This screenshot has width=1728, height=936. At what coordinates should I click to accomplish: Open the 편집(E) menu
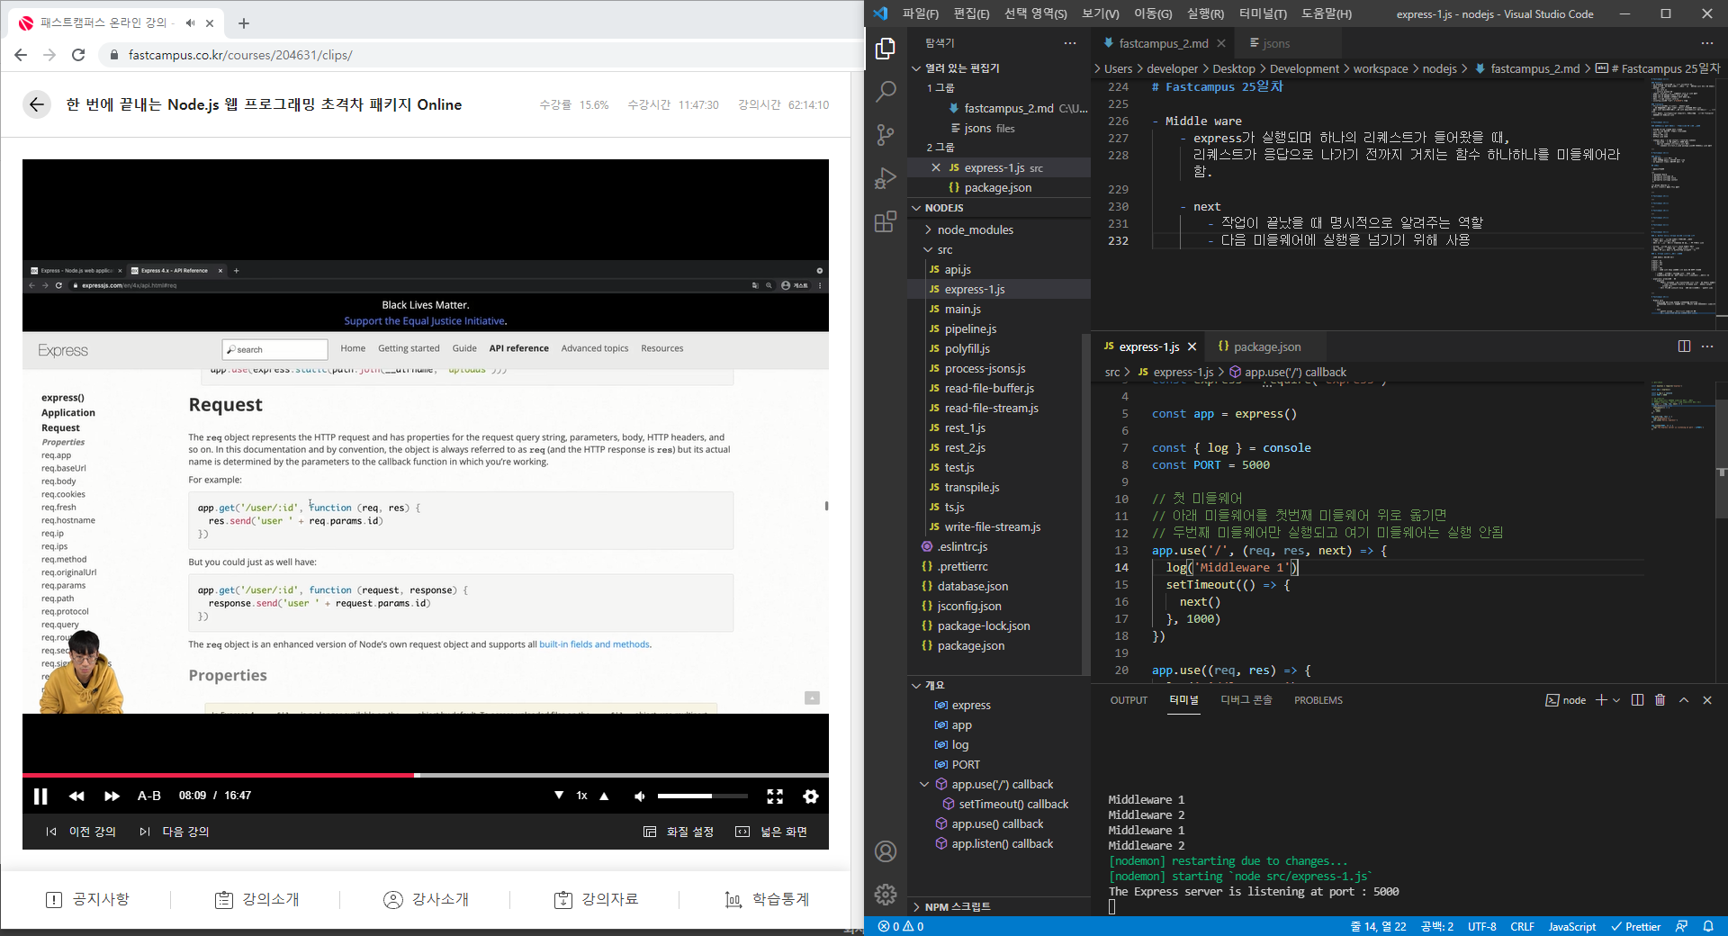971,13
